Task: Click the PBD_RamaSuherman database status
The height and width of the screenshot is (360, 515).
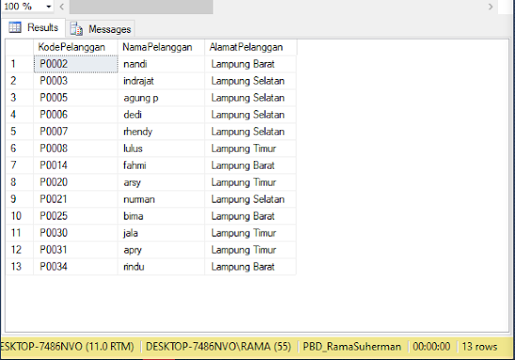Action: pyautogui.click(x=352, y=347)
